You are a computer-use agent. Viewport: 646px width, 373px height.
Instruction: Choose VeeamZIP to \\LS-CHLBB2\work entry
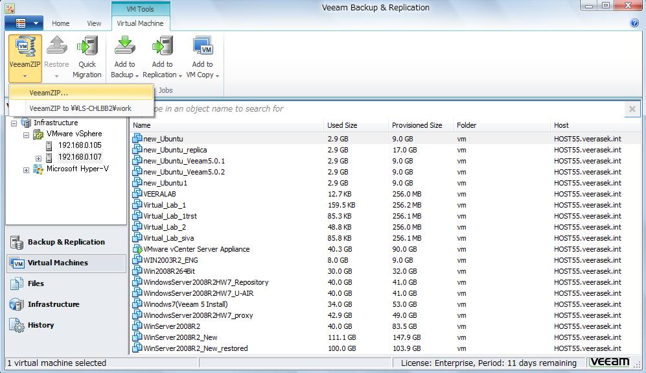[x=82, y=108]
